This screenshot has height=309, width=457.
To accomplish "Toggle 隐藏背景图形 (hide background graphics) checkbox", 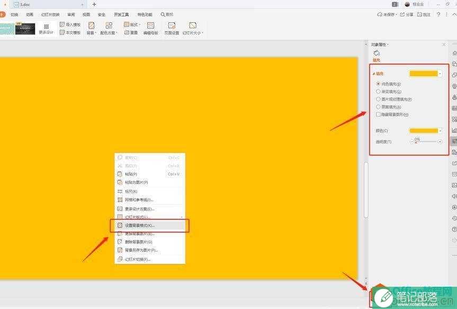I will coord(378,114).
